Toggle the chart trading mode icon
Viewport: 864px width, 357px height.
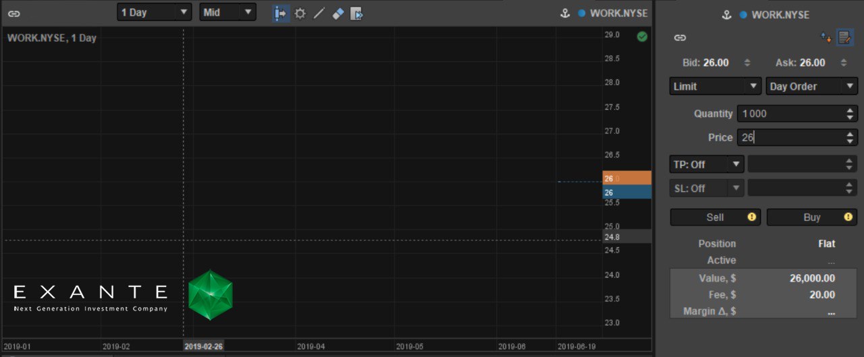tap(281, 13)
